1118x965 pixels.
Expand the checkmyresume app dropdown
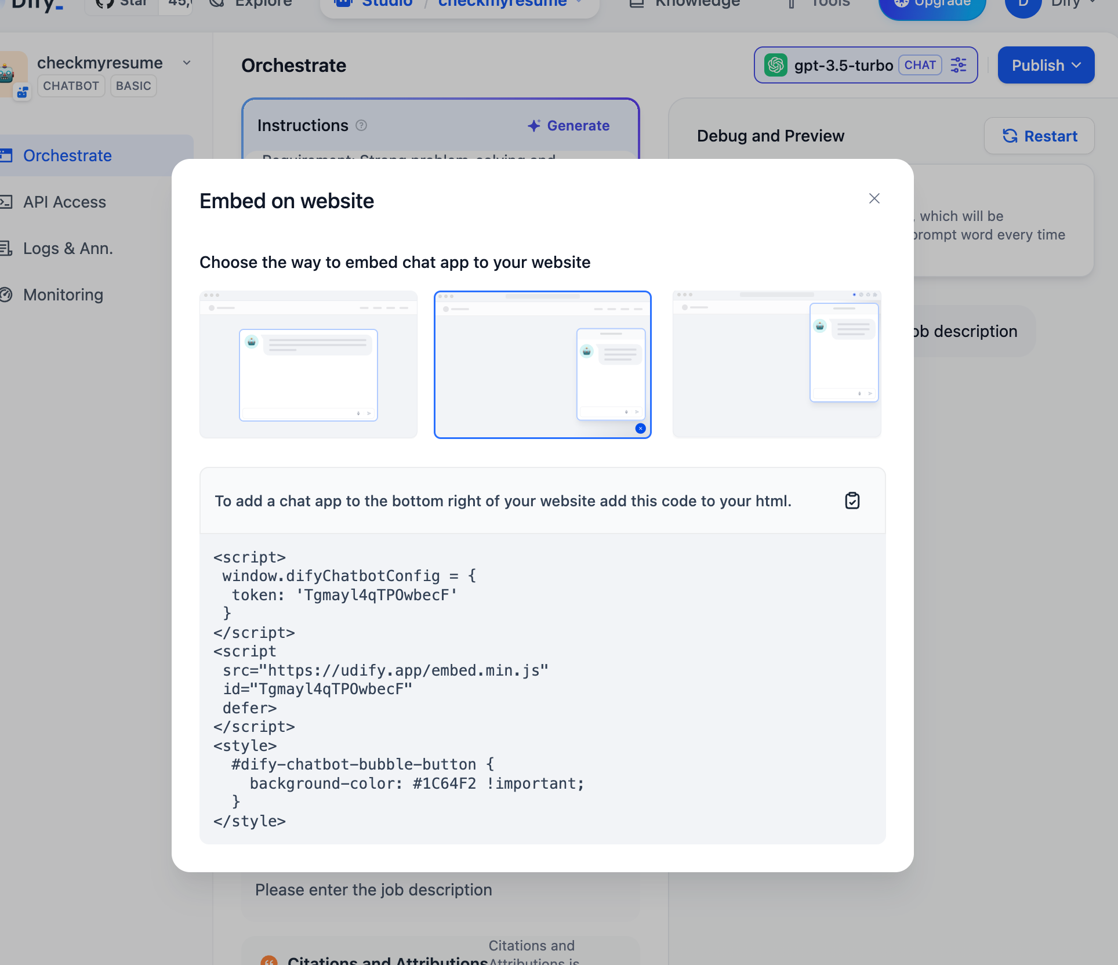(x=186, y=62)
